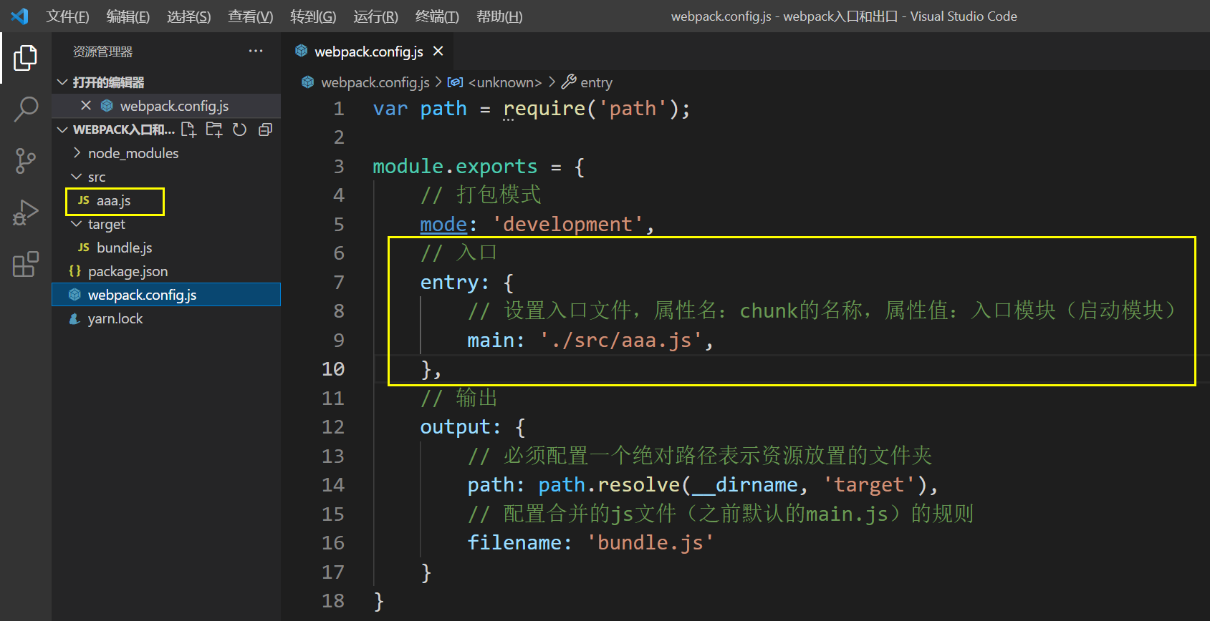
Task: Click the New Folder icon in explorer header
Action: tap(214, 129)
